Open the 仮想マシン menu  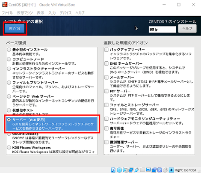(25, 13)
